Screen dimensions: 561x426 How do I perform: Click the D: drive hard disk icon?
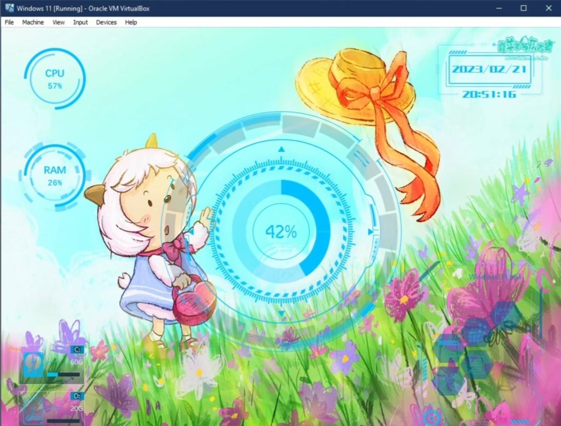click(x=34, y=411)
